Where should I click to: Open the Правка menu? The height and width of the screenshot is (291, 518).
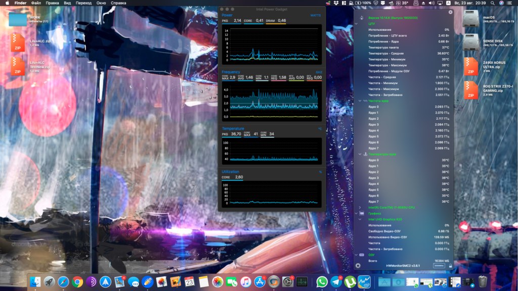point(52,3)
